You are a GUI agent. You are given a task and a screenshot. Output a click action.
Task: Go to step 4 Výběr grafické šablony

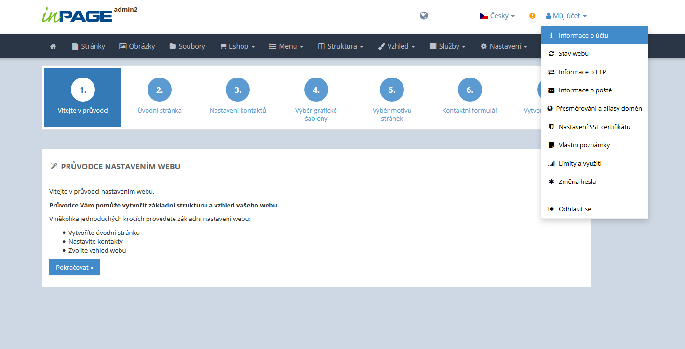(316, 100)
